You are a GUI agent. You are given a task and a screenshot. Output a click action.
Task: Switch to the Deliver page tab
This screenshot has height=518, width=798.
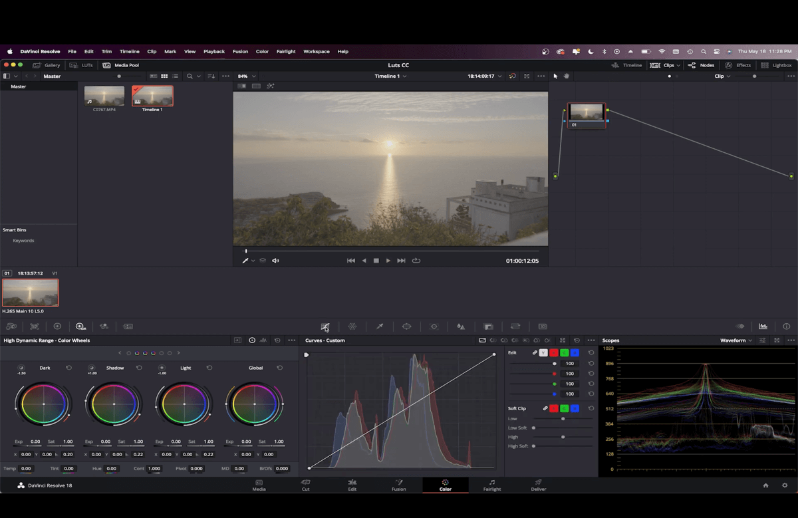pyautogui.click(x=539, y=485)
